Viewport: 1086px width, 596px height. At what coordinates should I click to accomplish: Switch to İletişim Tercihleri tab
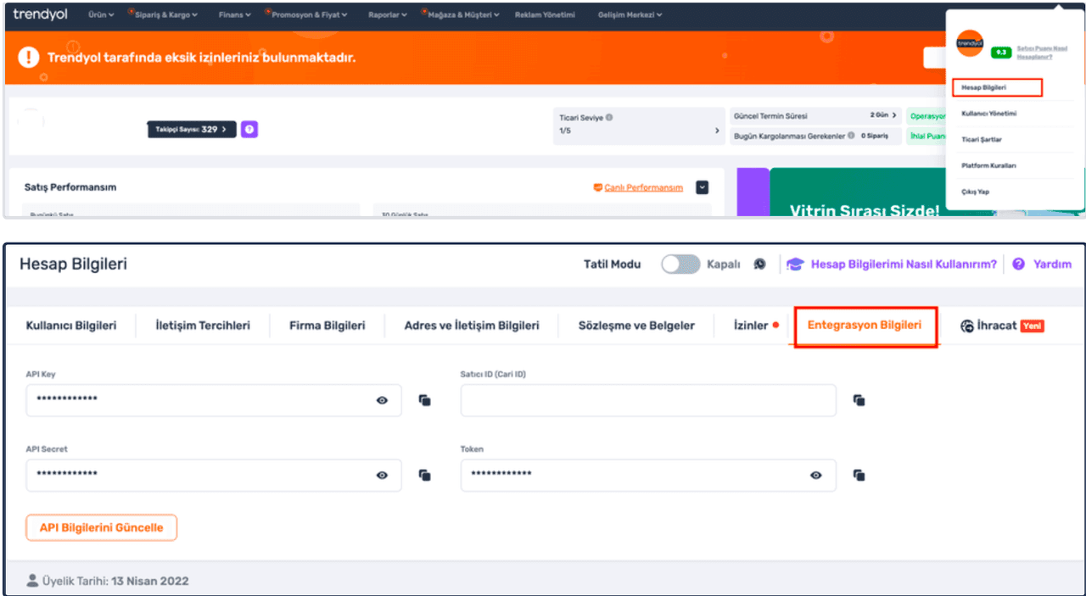(x=203, y=326)
